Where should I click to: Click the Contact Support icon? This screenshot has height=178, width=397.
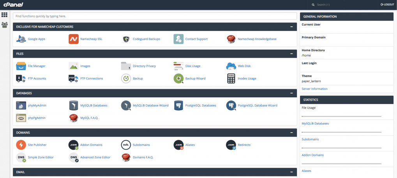tap(178, 39)
